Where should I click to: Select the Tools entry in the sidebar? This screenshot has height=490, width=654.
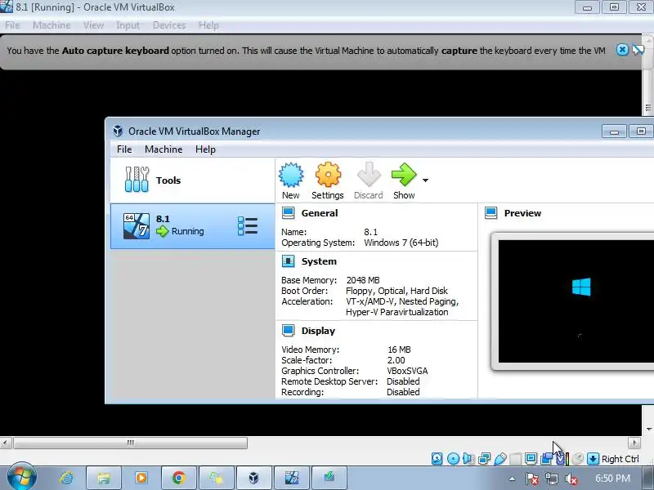coord(192,180)
